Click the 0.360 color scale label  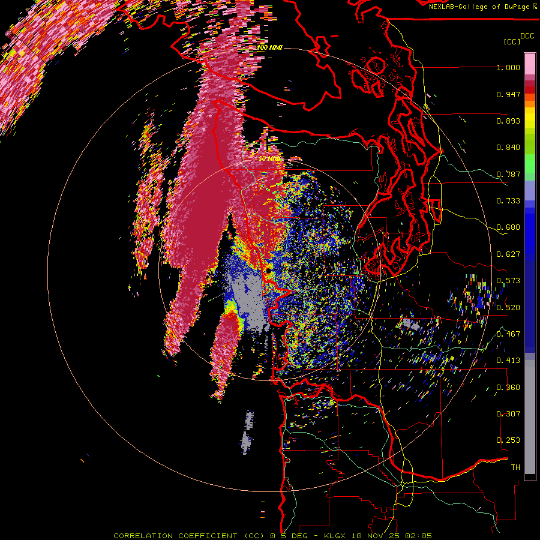click(x=508, y=388)
